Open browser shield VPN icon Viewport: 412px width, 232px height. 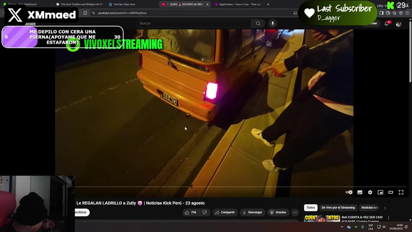401,13
